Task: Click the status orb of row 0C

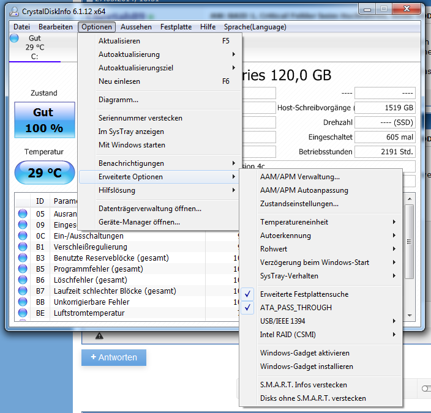Action: pos(23,236)
